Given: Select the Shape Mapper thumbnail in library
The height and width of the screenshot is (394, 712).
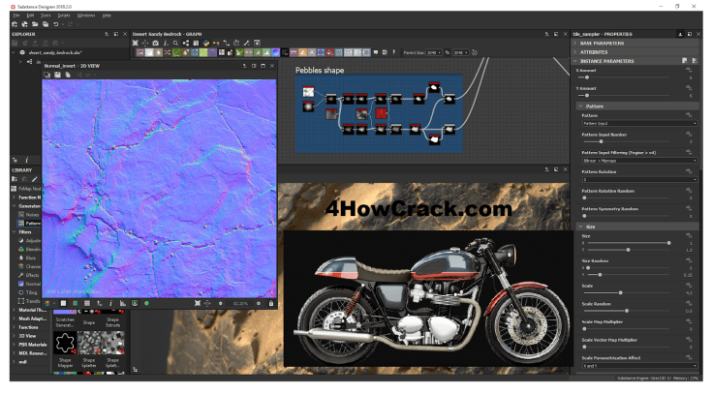Looking at the screenshot, I should 64,343.
